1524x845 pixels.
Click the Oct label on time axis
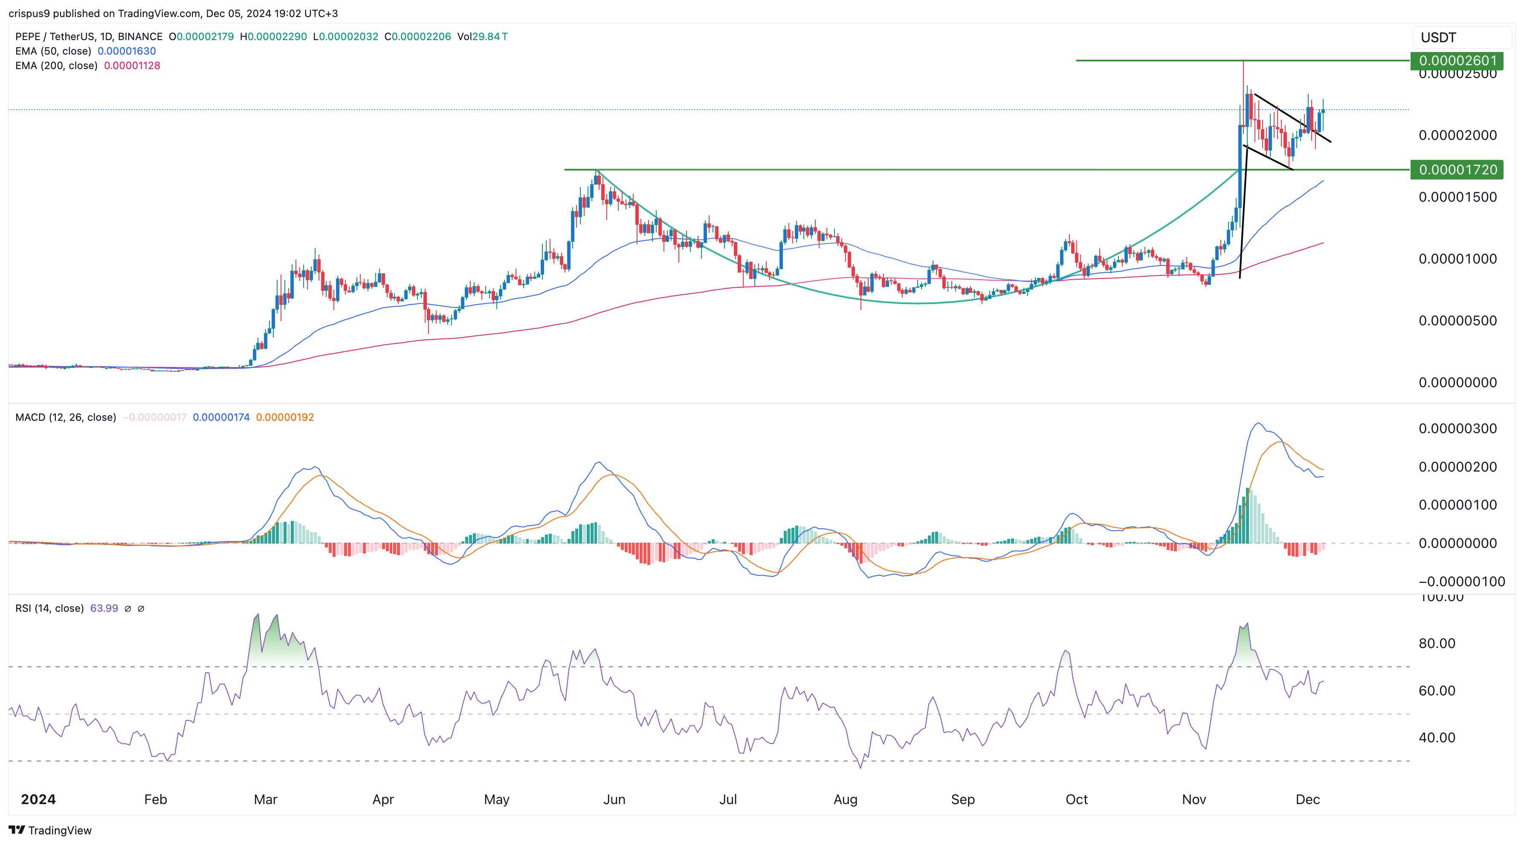(x=1077, y=799)
